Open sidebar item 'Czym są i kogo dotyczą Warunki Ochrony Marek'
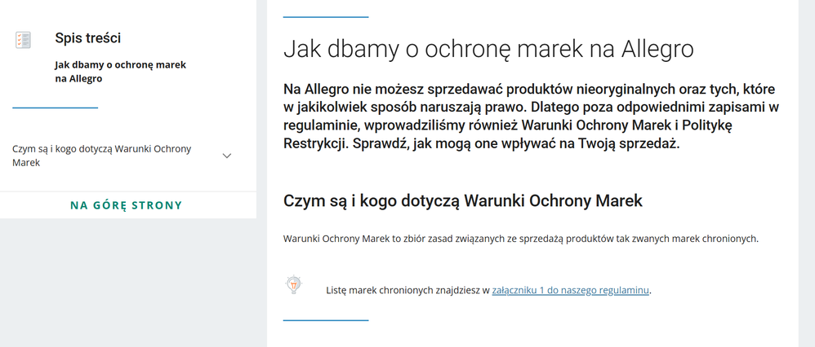Screen dimensions: 815x347 [102, 156]
